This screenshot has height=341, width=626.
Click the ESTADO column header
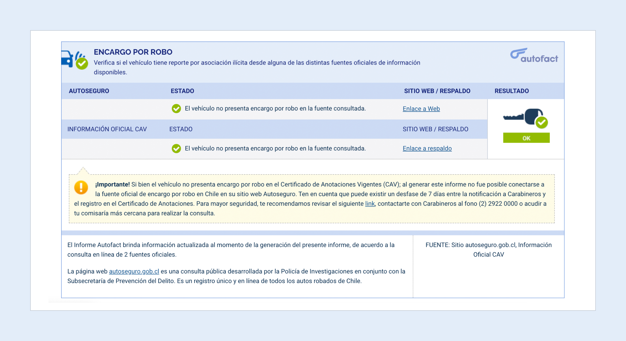[x=182, y=91]
